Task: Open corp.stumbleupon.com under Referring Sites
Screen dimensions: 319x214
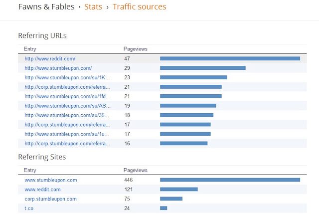Action: click(x=51, y=199)
